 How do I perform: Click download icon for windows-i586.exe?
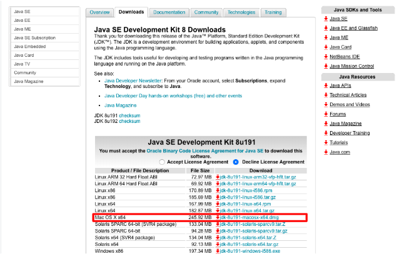pyautogui.click(x=218, y=251)
